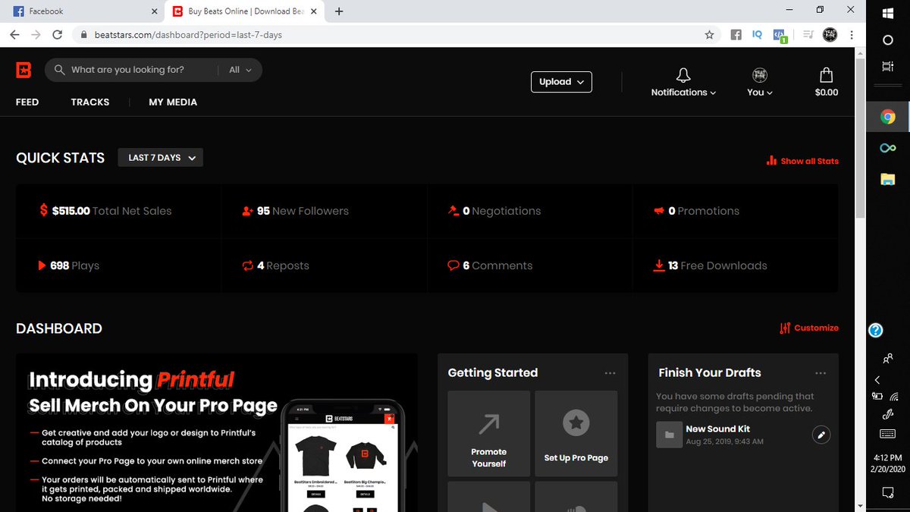Open Finish Your Drafts three-dot options
This screenshot has height=512, width=910.
(x=820, y=373)
